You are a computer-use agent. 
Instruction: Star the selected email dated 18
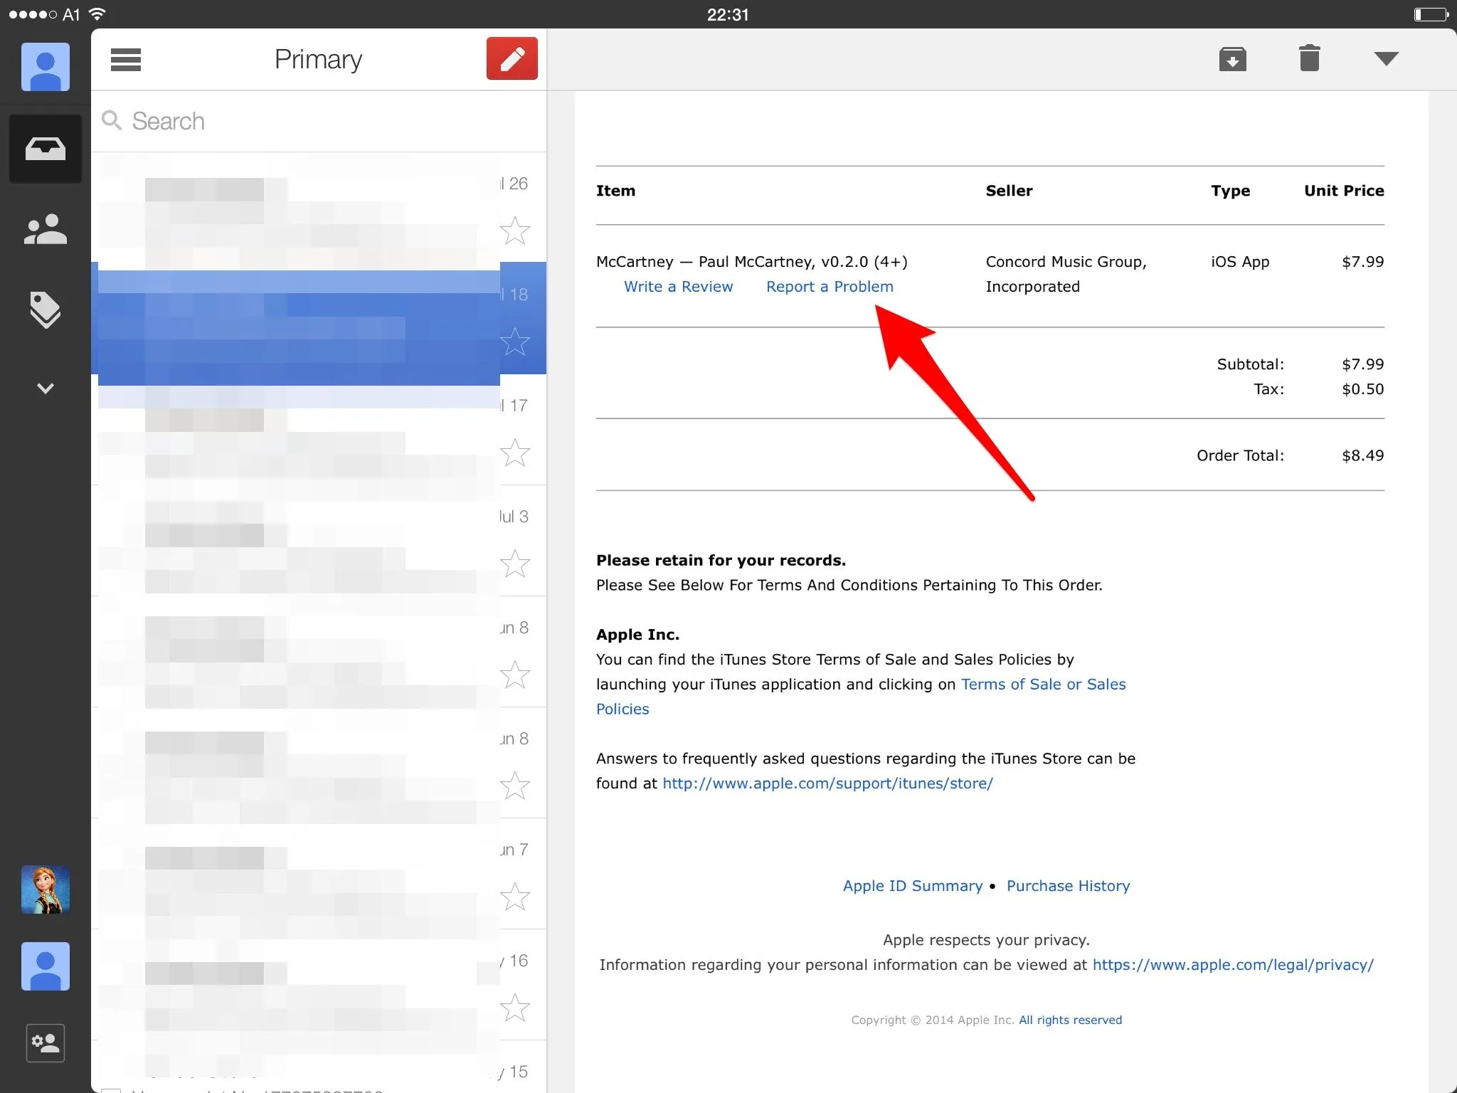point(514,342)
